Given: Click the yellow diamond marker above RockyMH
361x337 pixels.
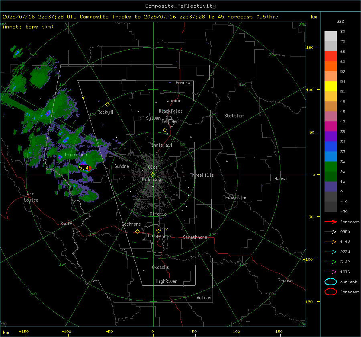Looking at the screenshot, I should (x=107, y=105).
